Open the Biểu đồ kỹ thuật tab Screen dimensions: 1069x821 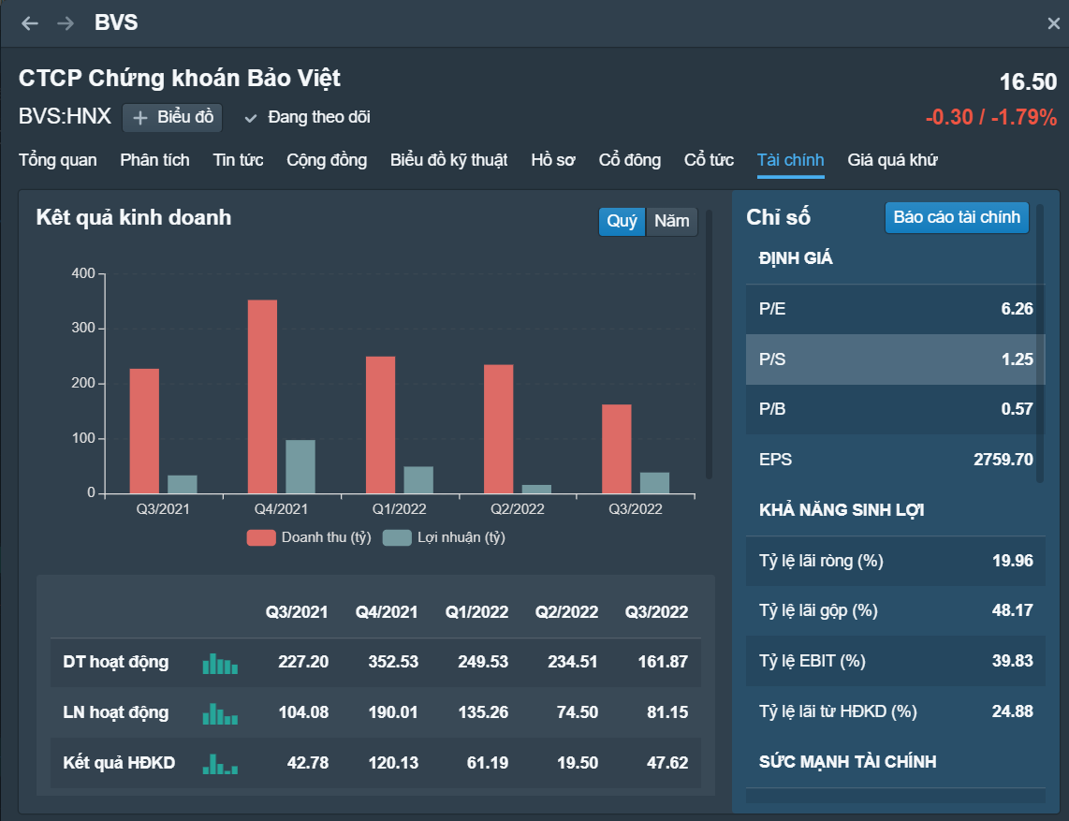(x=448, y=160)
